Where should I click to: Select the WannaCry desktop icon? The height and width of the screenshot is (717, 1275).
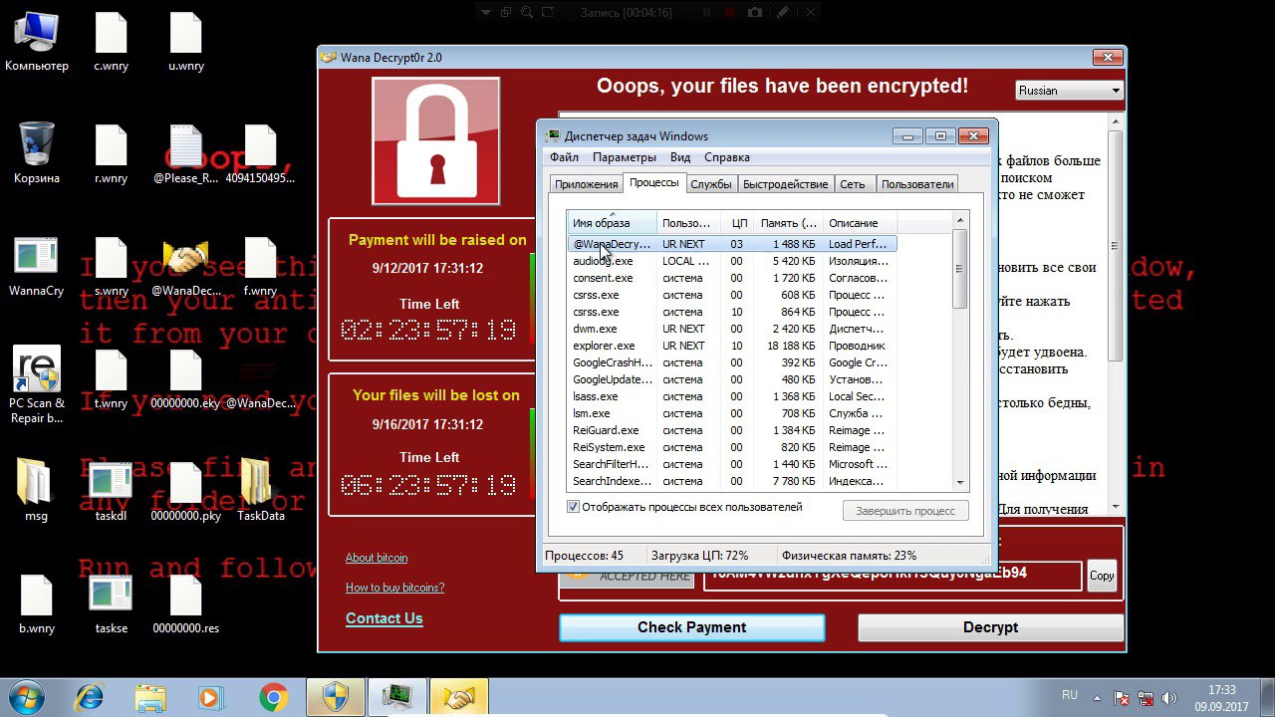pyautogui.click(x=37, y=267)
